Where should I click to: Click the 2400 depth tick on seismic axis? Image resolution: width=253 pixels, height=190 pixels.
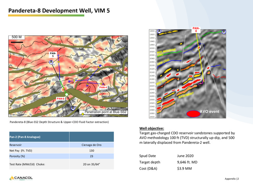pos(152,117)
